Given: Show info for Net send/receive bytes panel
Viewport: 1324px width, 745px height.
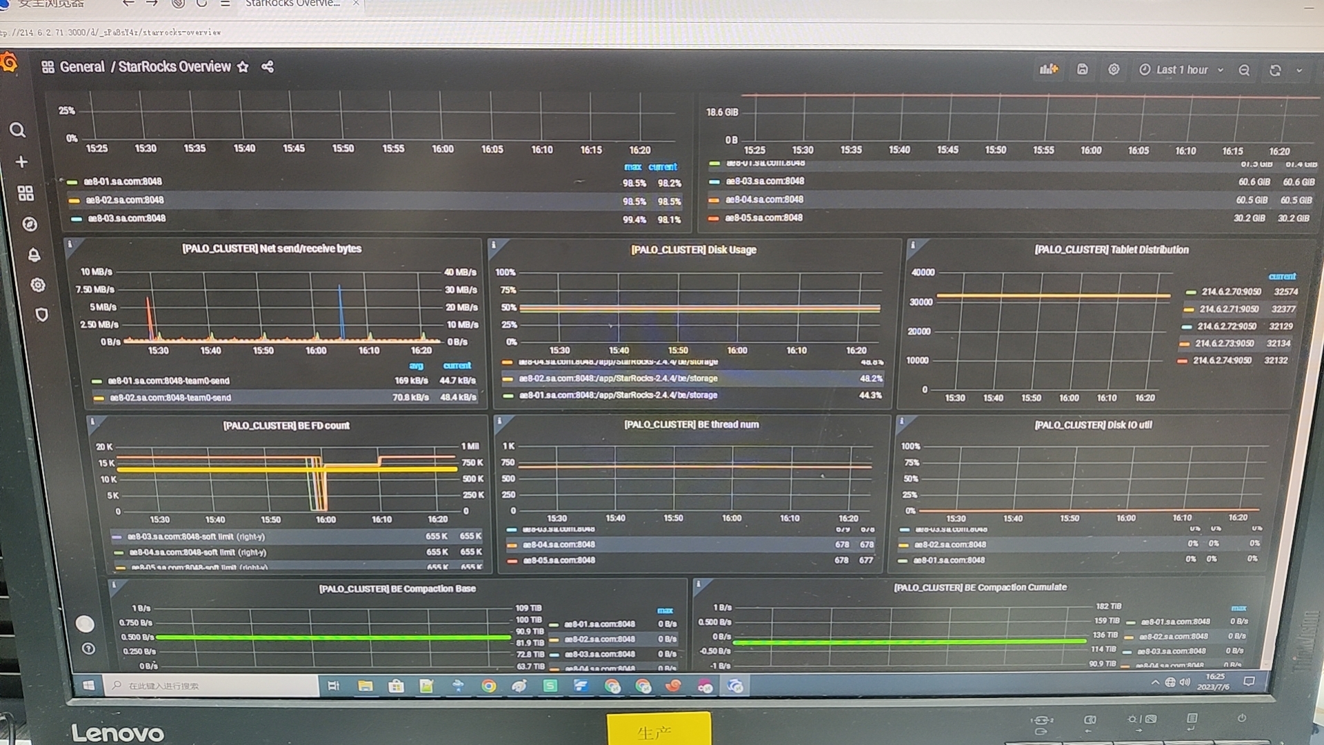Looking at the screenshot, I should pyautogui.click(x=70, y=244).
